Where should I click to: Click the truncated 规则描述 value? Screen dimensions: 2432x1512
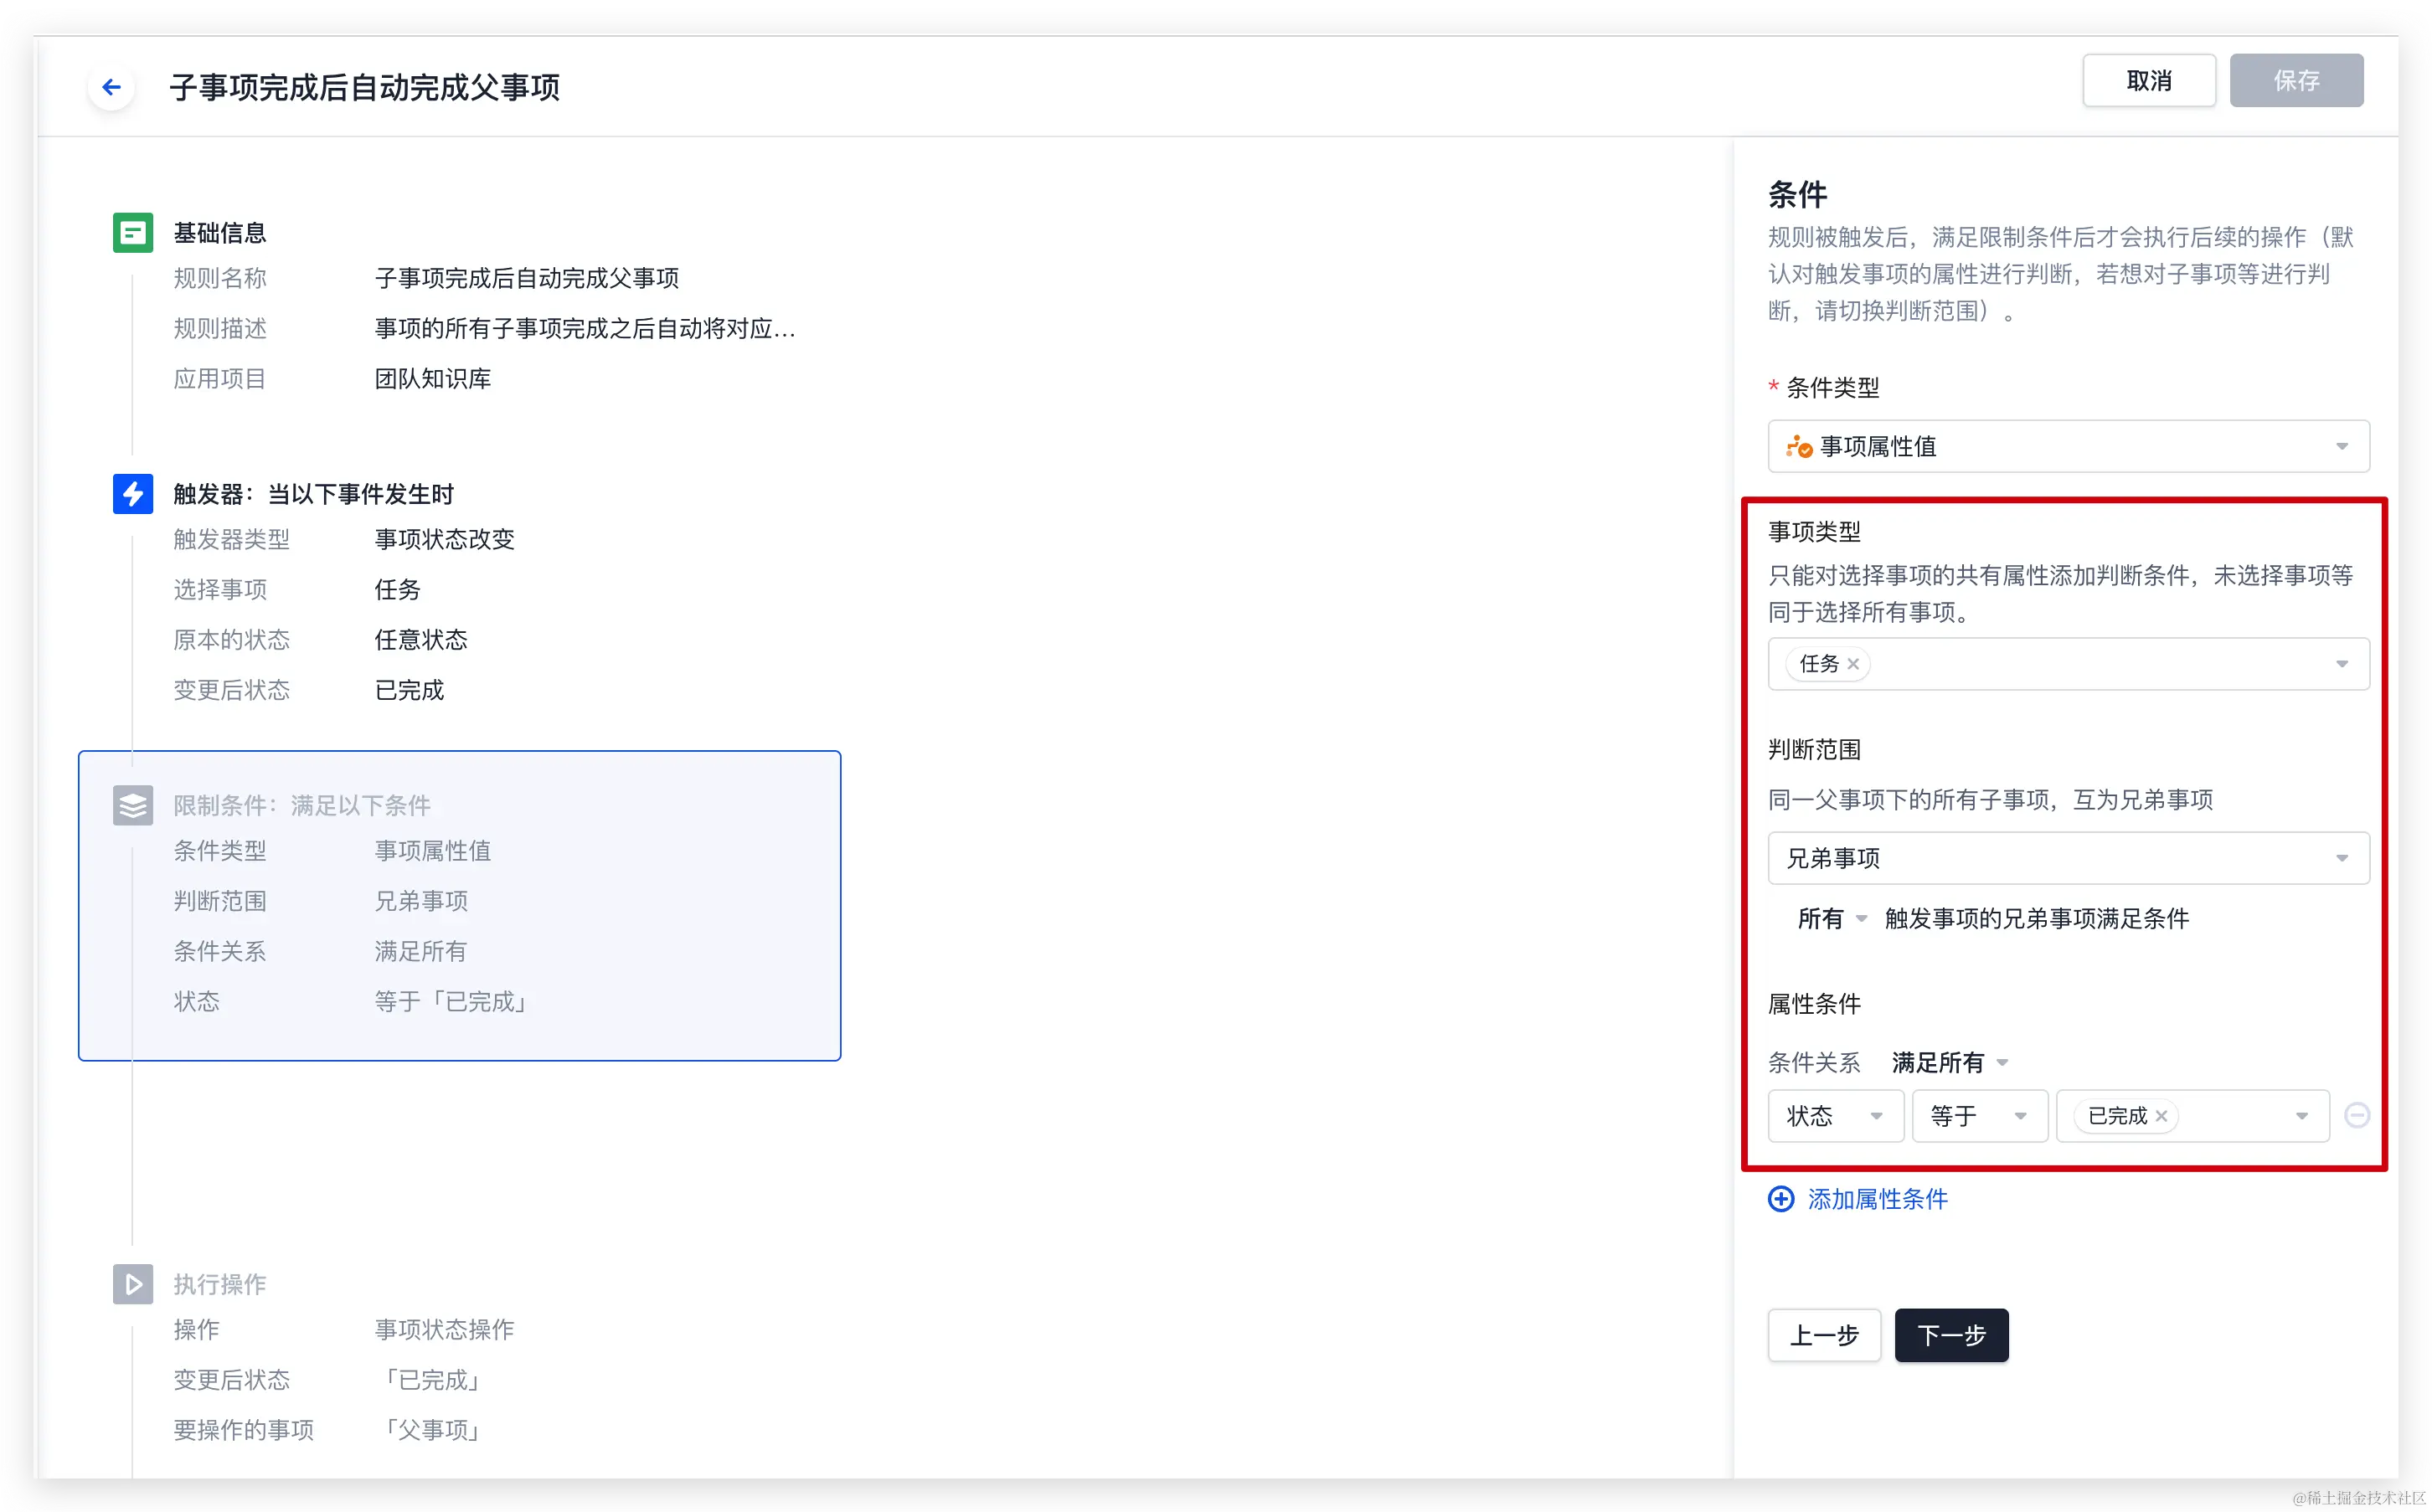point(585,328)
